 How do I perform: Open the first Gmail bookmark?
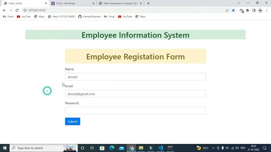(x=8, y=16)
